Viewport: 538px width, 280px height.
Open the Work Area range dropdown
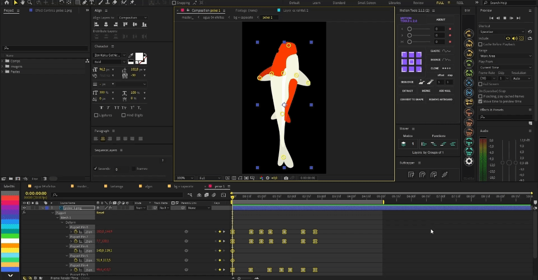click(x=505, y=56)
